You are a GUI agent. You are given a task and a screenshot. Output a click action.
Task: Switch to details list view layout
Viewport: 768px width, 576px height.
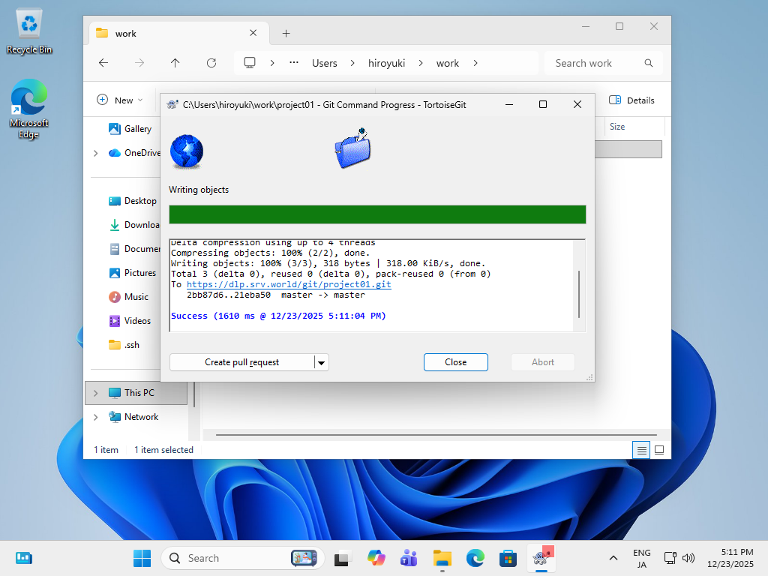tap(641, 450)
